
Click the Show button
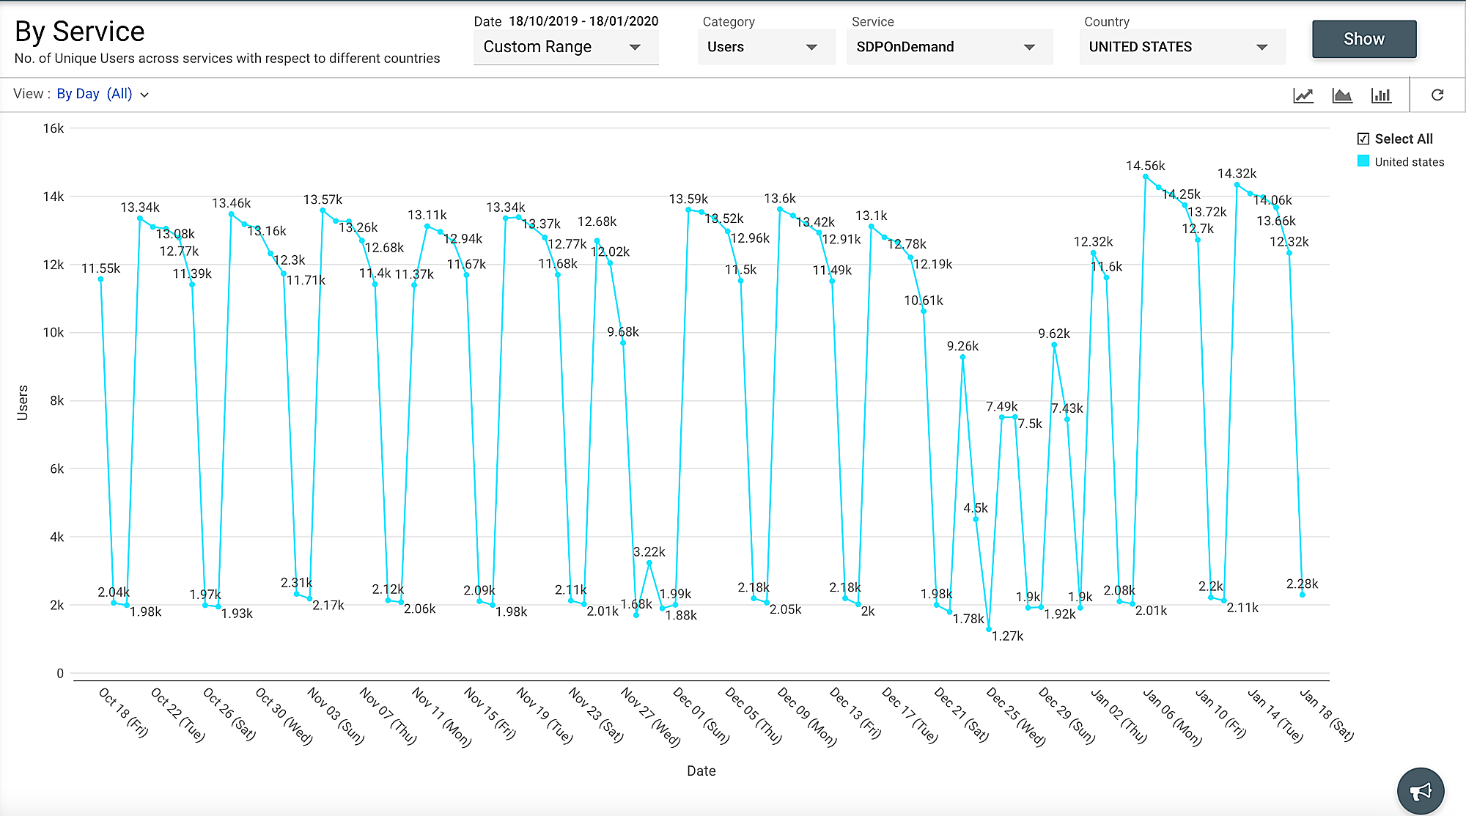(1363, 39)
